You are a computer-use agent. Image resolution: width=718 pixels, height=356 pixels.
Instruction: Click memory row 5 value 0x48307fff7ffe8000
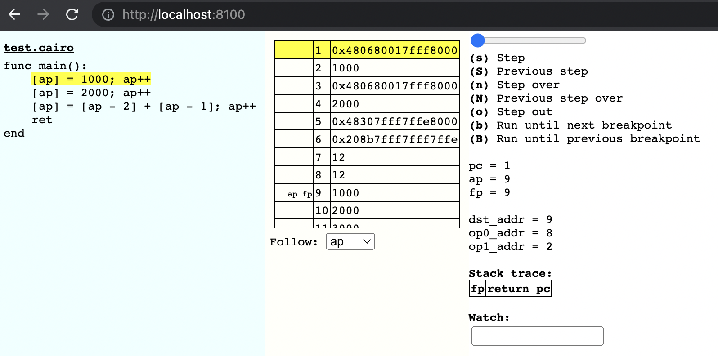tap(395, 121)
